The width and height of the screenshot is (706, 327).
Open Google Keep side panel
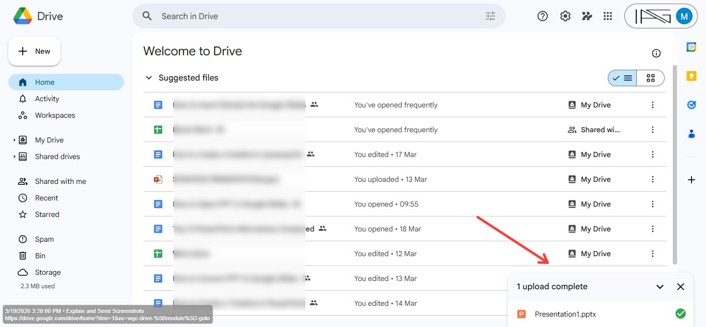[x=692, y=76]
